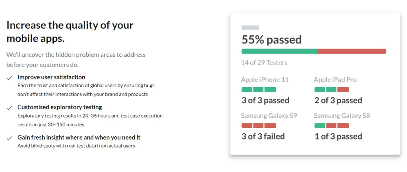Image resolution: width=407 pixels, height=172 pixels.
Task: Select the Samsung Galaxy S8 label
Action: (x=341, y=116)
